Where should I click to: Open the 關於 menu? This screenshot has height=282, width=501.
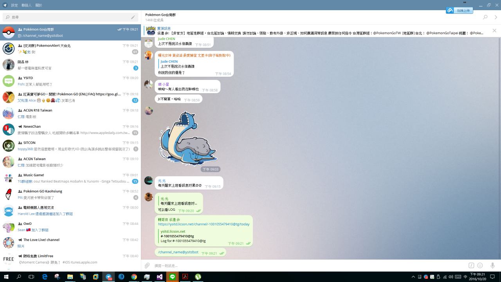pos(39,5)
